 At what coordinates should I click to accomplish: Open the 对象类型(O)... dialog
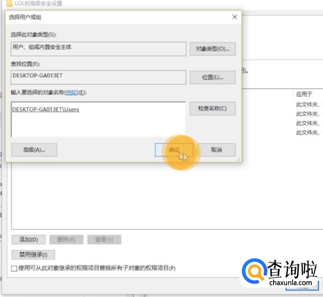212,49
